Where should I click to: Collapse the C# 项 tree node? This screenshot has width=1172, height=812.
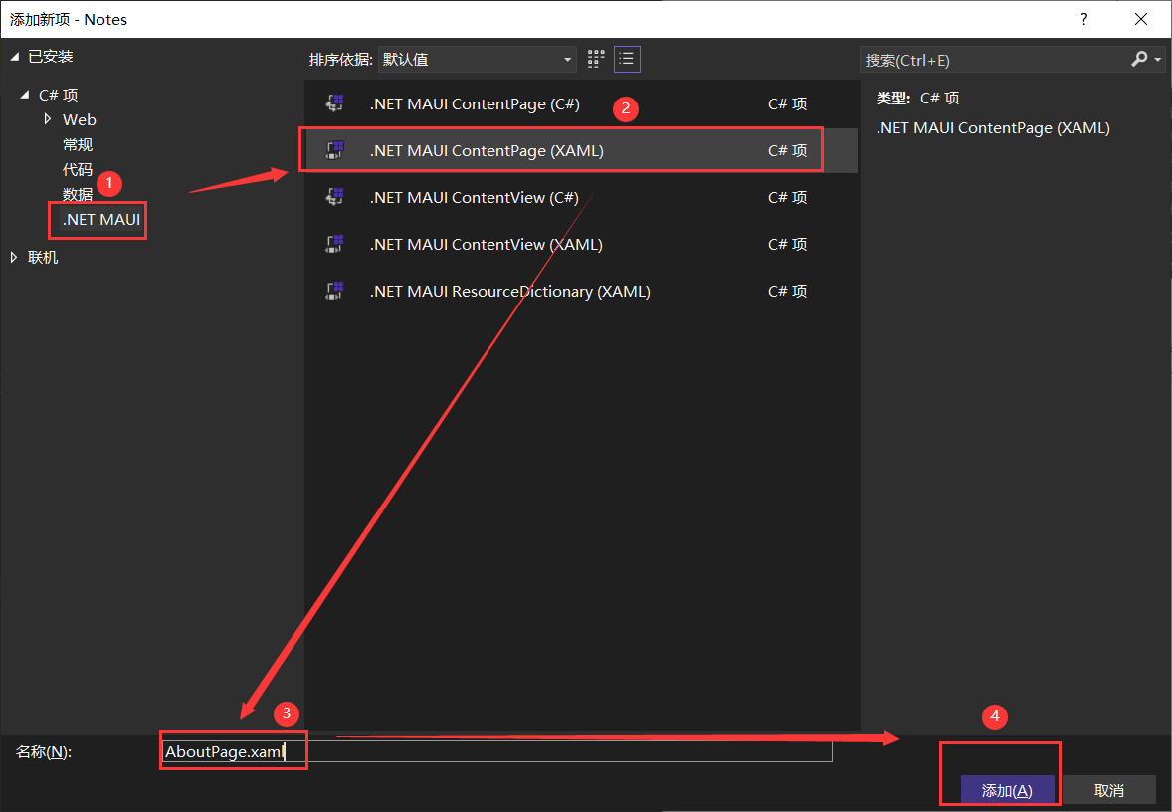(25, 95)
